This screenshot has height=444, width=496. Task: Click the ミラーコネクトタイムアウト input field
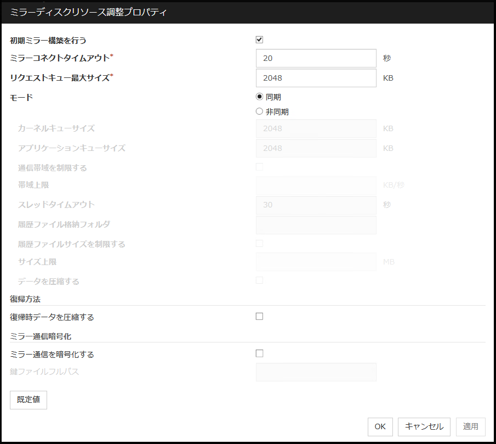point(316,58)
